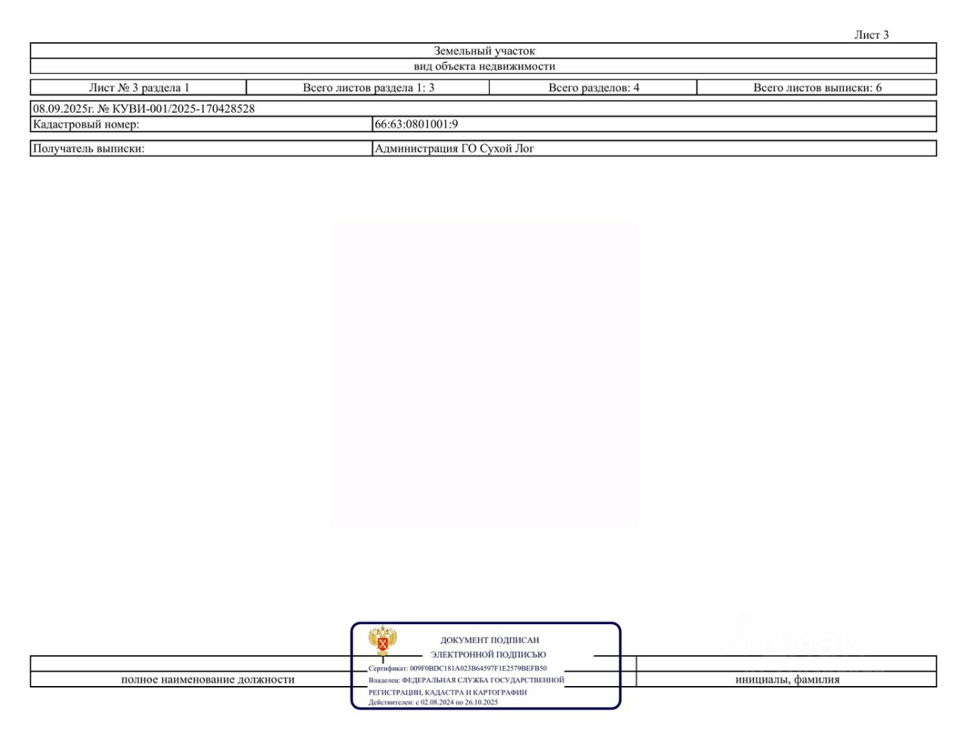Click the "ЭЛЕКТРОННОЙ ПОДПИСЬЮ" stamp line
Image resolution: width=967 pixels, height=748 pixels.
click(488, 654)
